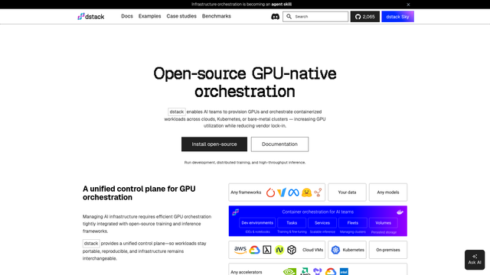Focus the Search input field
Image resolution: width=490 pixels, height=275 pixels.
pos(315,17)
